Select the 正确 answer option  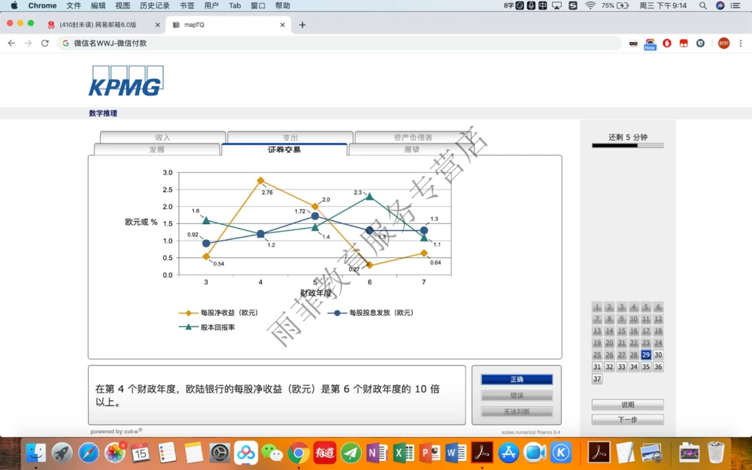click(517, 380)
